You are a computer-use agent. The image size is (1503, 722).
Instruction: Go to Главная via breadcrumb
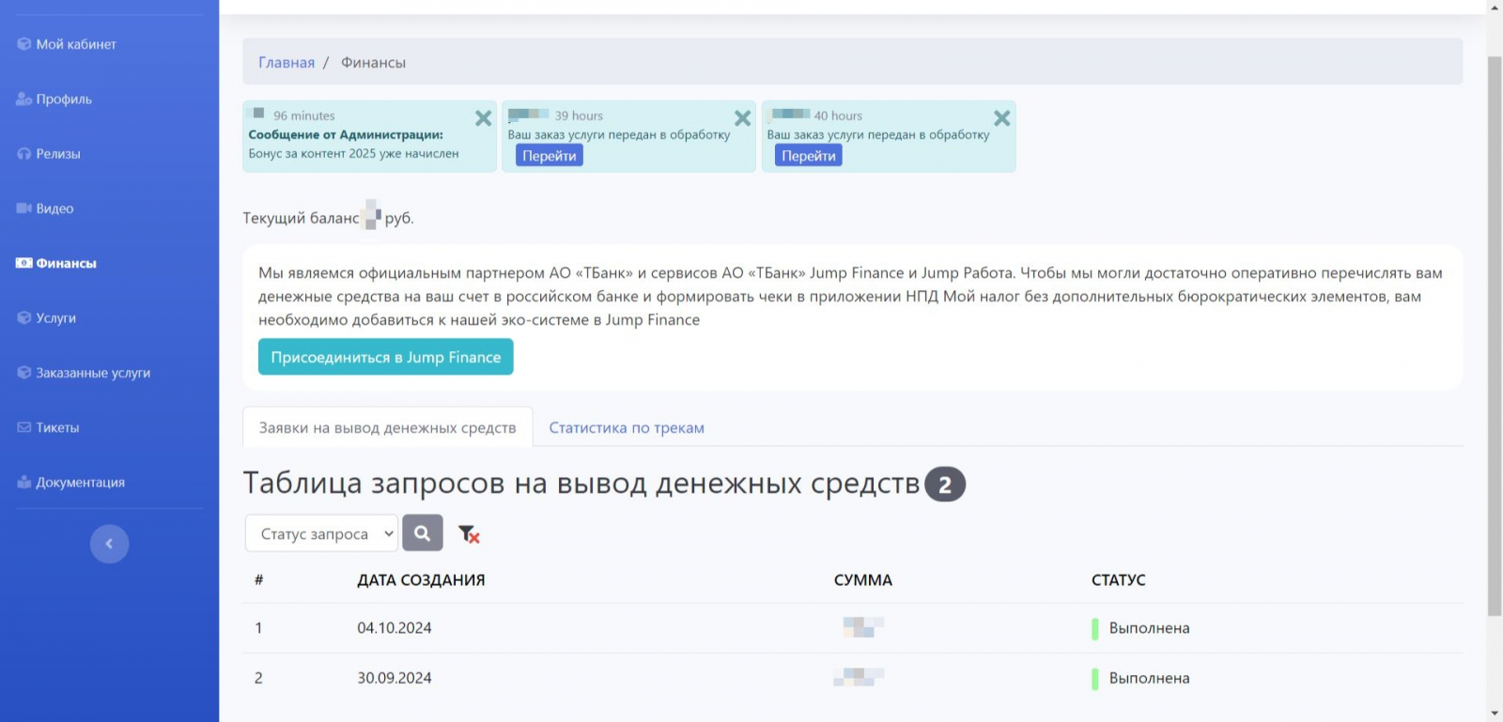pos(287,62)
